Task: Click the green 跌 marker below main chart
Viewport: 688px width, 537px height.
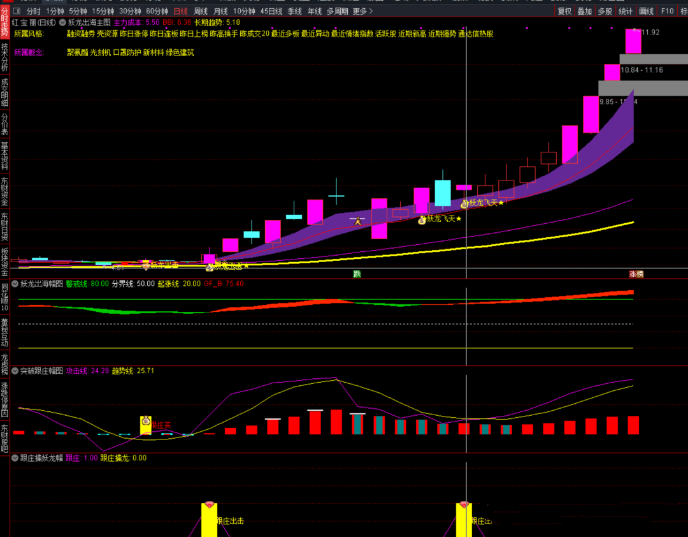Action: (357, 274)
